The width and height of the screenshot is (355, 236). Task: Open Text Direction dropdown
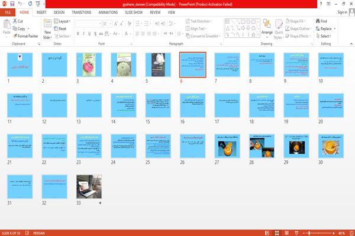tap(199, 21)
